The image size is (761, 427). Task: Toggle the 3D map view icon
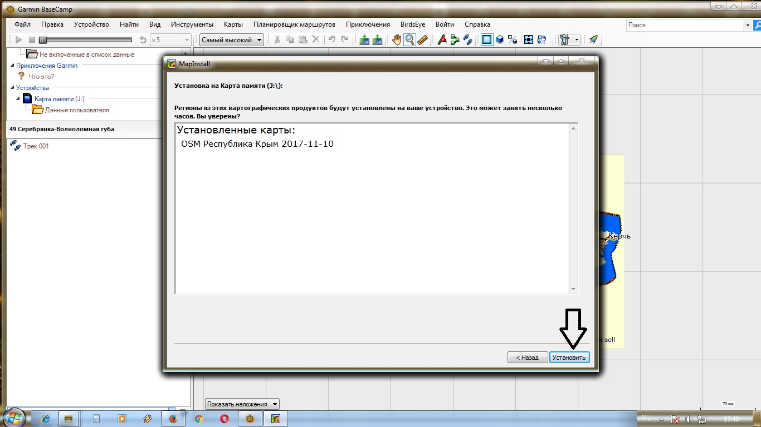[500, 39]
